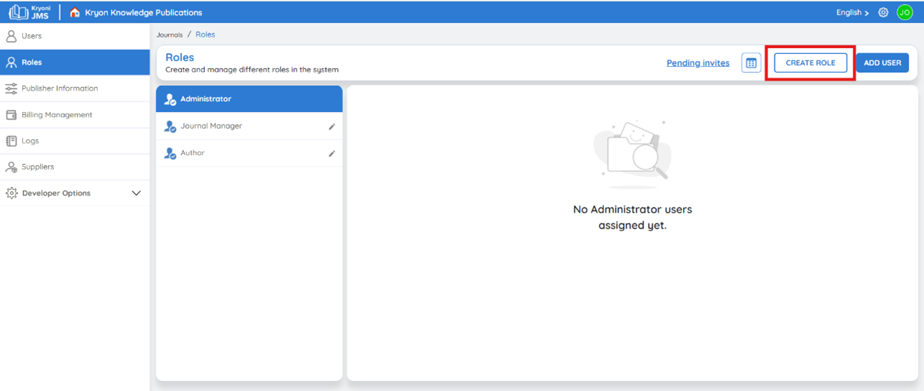Click the home icon in header
The width and height of the screenshot is (924, 391).
[75, 12]
